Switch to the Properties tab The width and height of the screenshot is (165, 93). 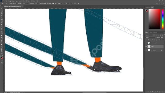click(x=147, y=7)
